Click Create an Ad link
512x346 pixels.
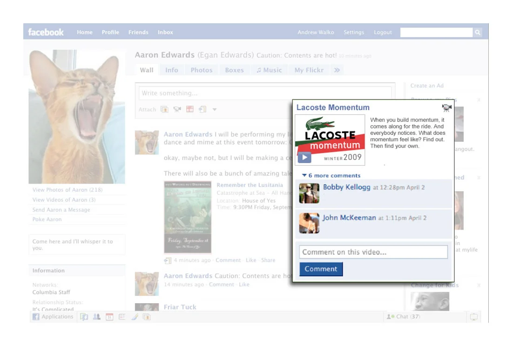tap(427, 86)
